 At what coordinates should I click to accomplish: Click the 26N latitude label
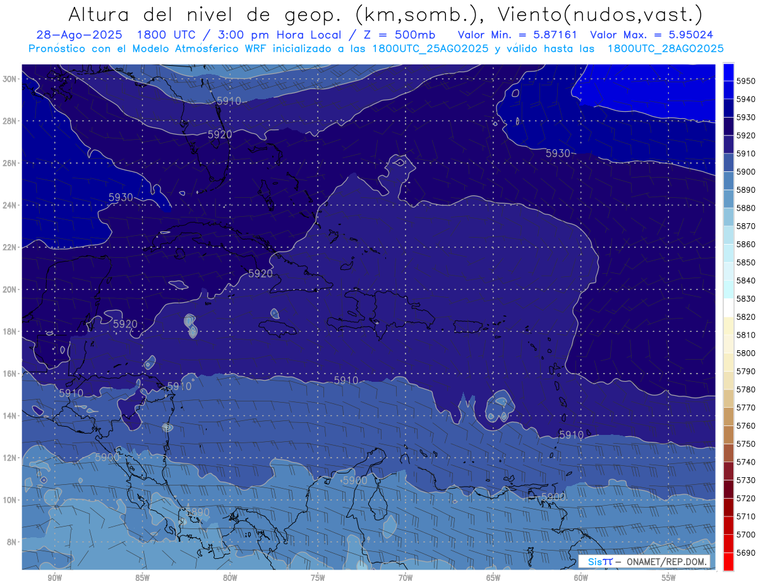coord(9,163)
